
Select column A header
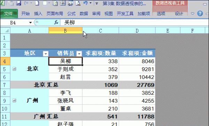pos(30,31)
